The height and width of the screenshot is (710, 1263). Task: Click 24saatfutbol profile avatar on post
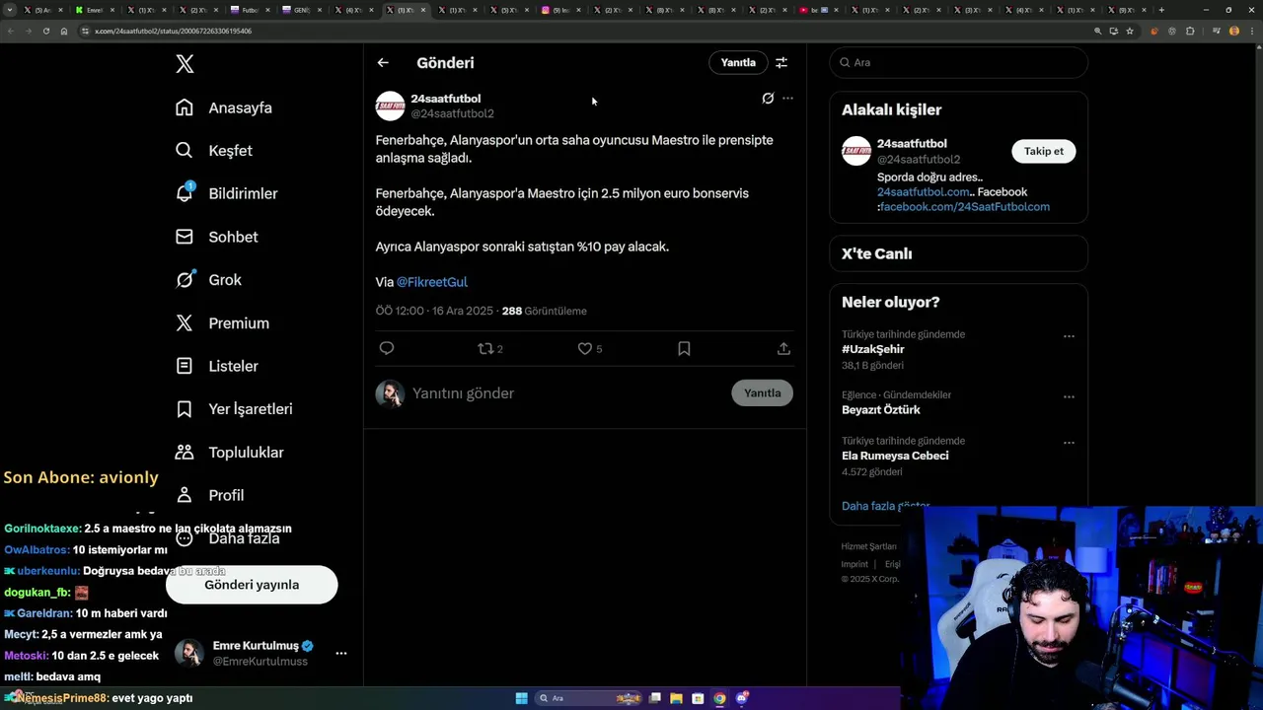[391, 106]
